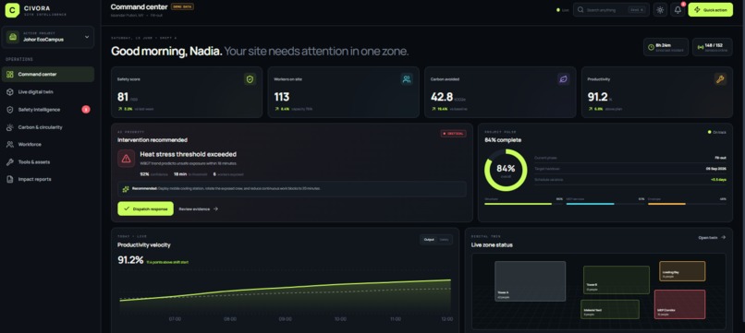Image resolution: width=745 pixels, height=333 pixels.
Task: Open Carbon & circularity section
Action: 48,127
